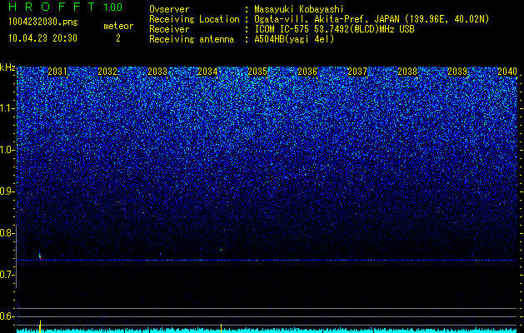Click the 1.0 kHz axis label
The image size is (524, 333).
coord(7,151)
